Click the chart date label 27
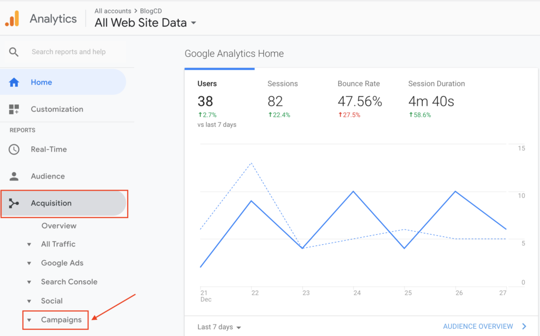 503,293
